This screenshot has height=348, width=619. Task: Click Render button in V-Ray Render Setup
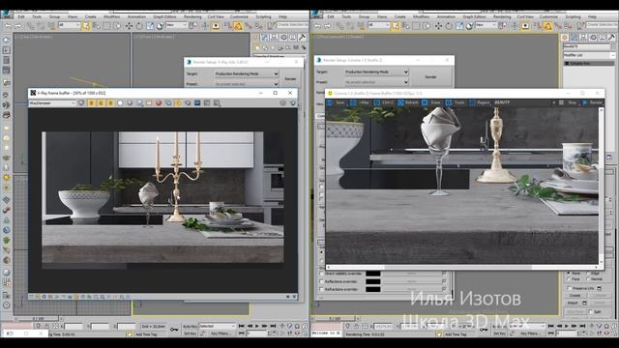290,79
